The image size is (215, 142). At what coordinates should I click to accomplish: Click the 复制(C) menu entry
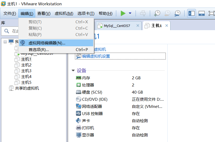[x=56, y=28]
